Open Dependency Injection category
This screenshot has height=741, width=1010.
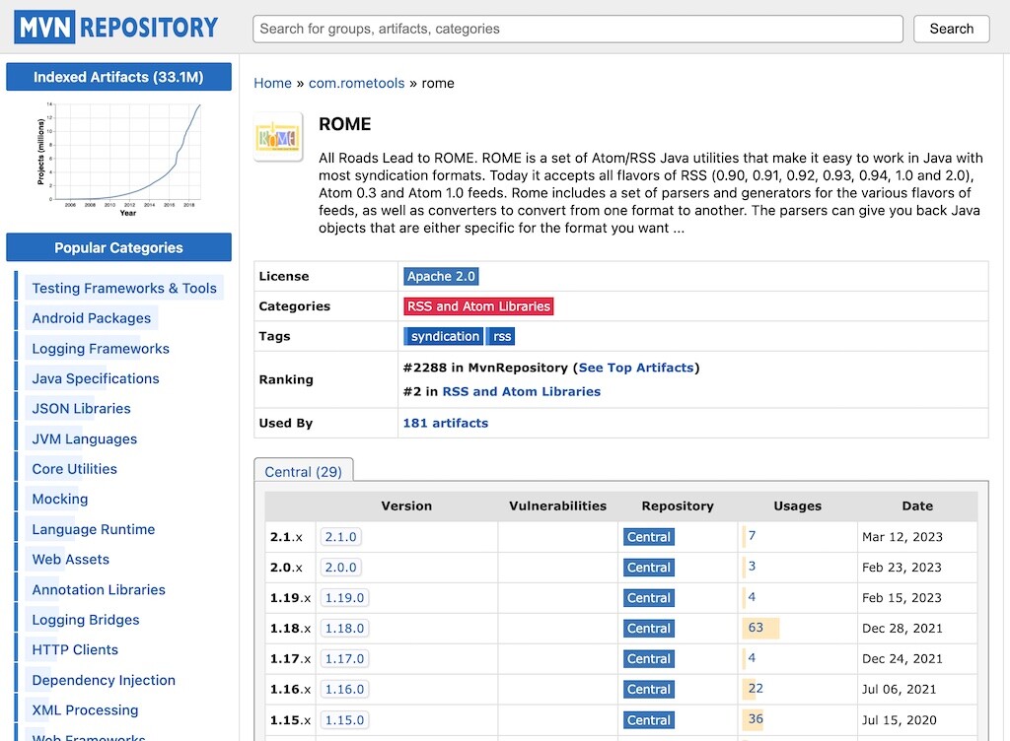click(104, 680)
